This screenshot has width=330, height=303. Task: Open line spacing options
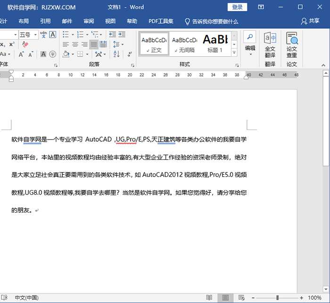(x=118, y=44)
